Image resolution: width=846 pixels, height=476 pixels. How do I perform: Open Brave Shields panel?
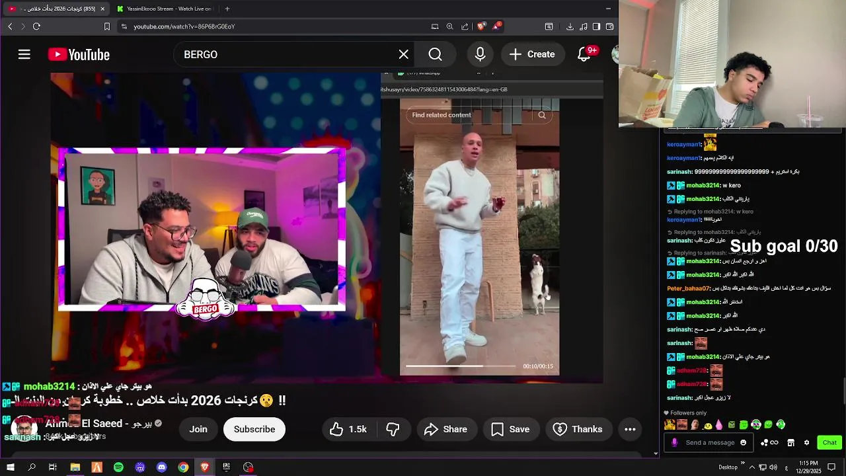[481, 26]
